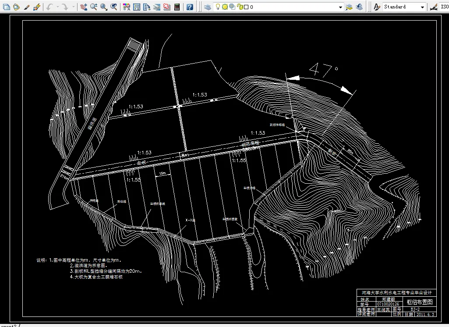The height and width of the screenshot is (327, 449).
Task: Open the undo history dropdown arrow
Action: 57,7
